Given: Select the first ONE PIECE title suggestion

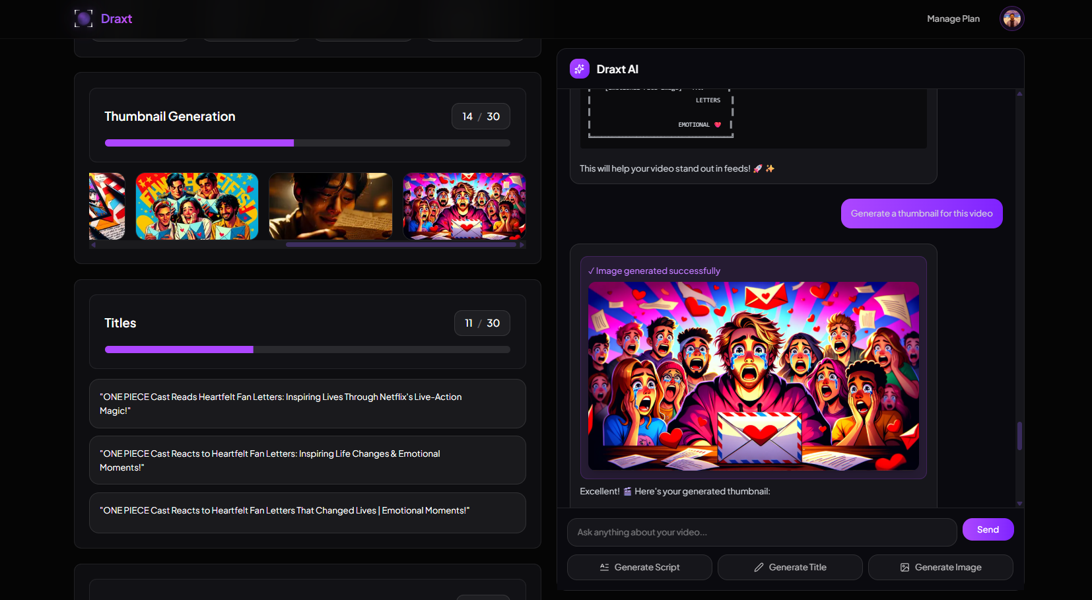Looking at the screenshot, I should point(307,403).
